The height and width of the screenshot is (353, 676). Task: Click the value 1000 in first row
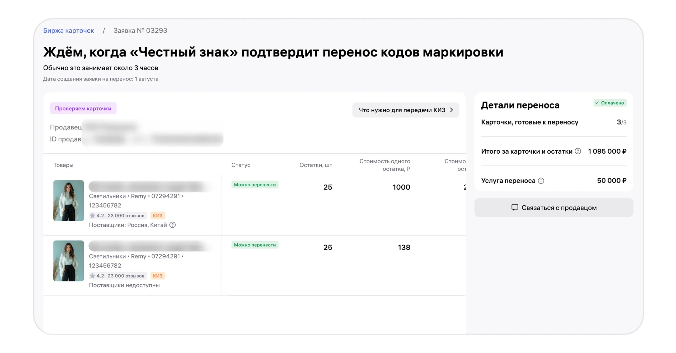click(401, 187)
